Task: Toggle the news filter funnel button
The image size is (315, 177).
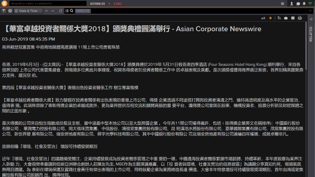Action: tap(4, 11)
